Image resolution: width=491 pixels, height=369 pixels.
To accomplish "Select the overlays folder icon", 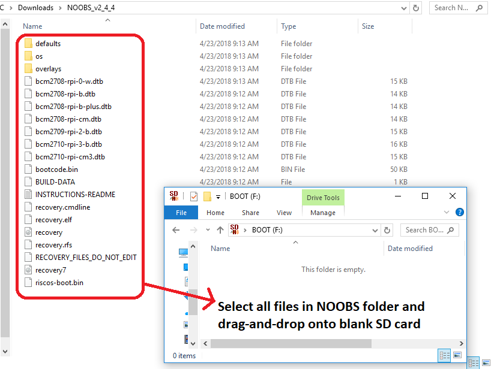I will (x=28, y=69).
